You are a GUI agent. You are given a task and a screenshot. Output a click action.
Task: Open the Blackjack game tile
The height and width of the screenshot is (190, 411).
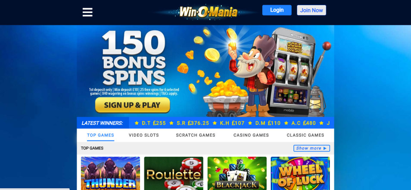pyautogui.click(x=237, y=173)
